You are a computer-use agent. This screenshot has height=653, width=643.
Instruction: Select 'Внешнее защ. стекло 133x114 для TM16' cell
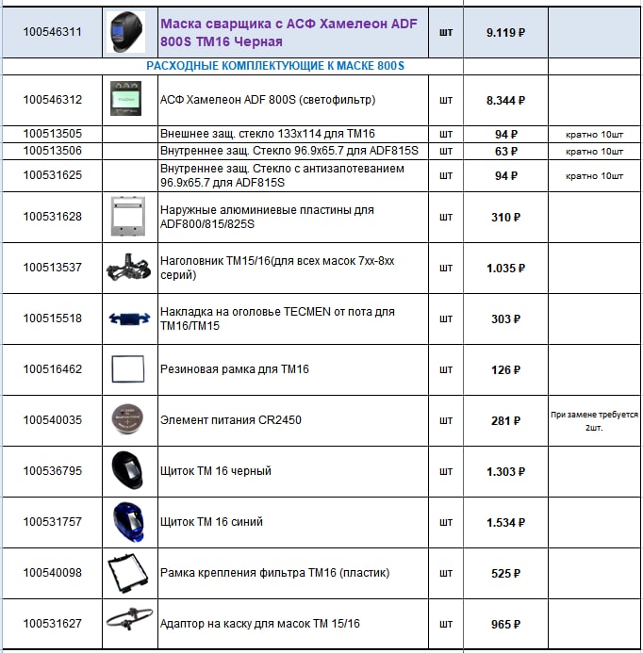click(293, 134)
